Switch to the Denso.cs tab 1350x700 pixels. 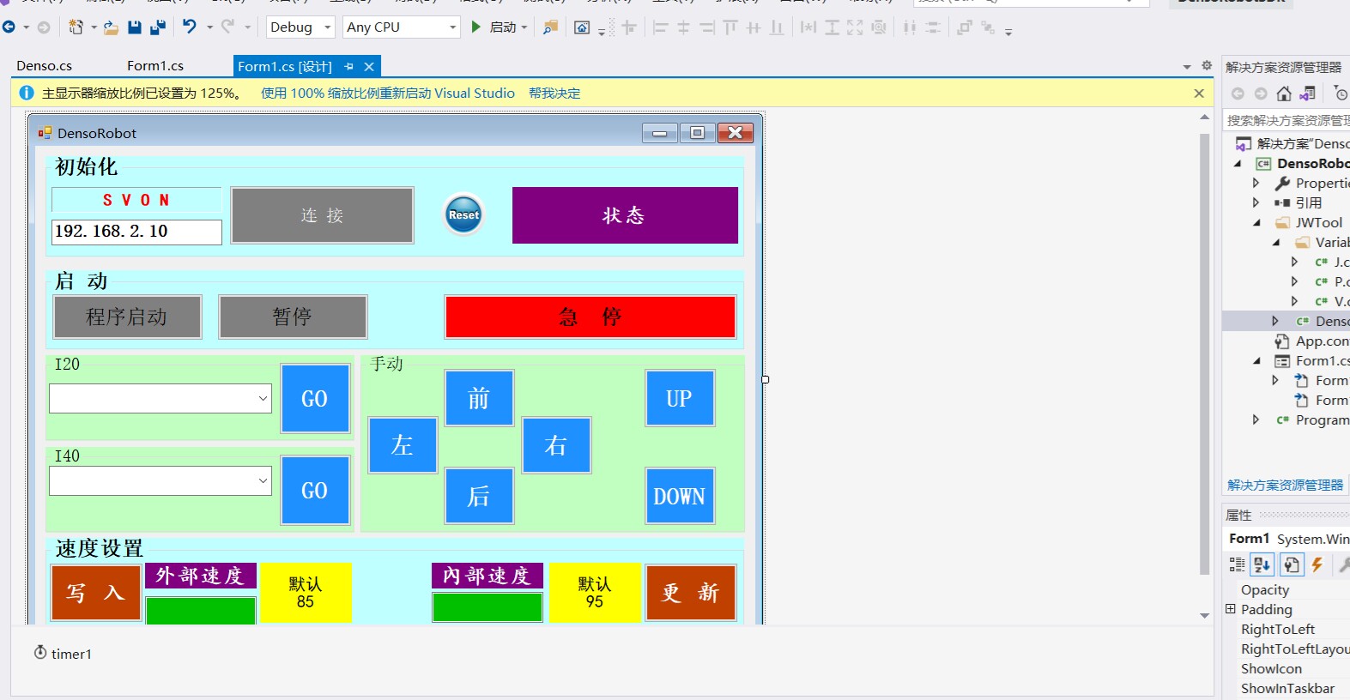point(45,66)
